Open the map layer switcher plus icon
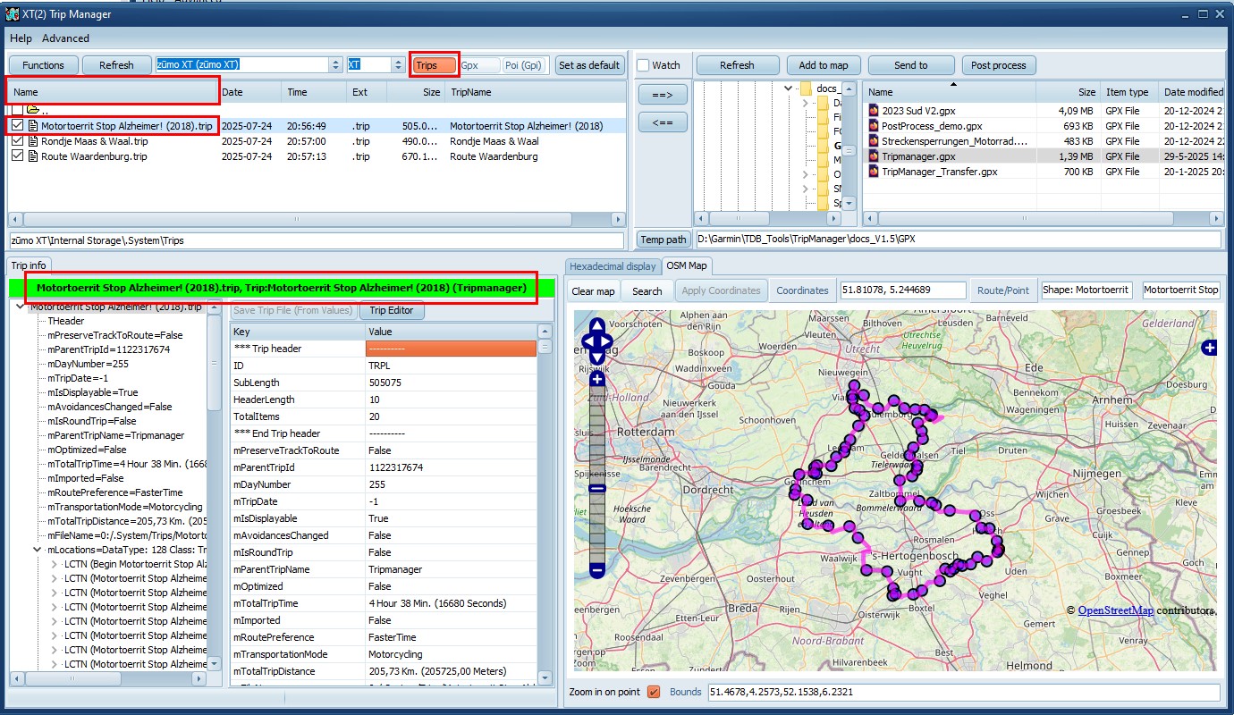The image size is (1234, 715). [x=1209, y=348]
